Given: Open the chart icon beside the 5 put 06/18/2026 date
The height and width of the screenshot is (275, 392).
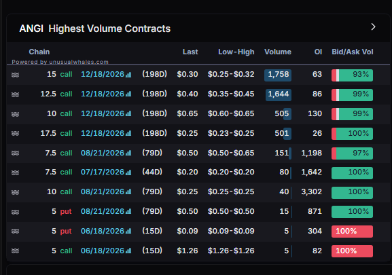Looking at the screenshot, I should click(x=128, y=232).
